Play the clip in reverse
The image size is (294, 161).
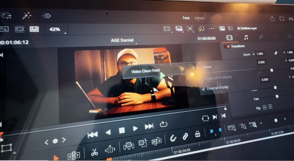tap(108, 133)
